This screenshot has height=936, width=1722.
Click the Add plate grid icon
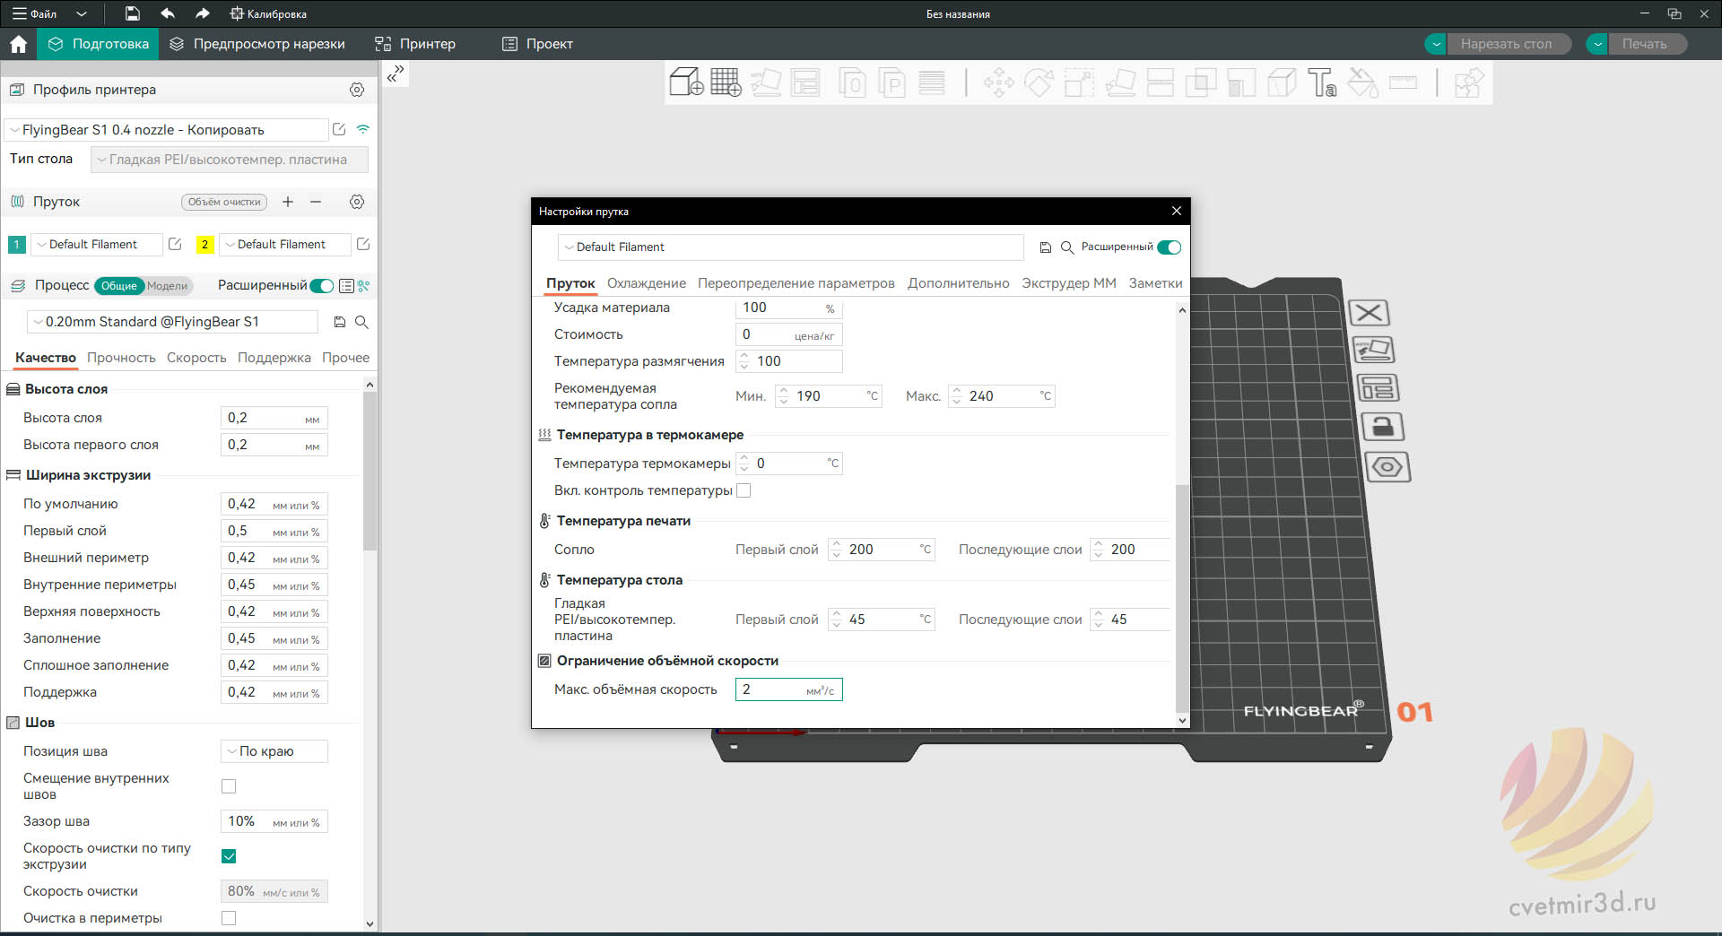pyautogui.click(x=726, y=82)
